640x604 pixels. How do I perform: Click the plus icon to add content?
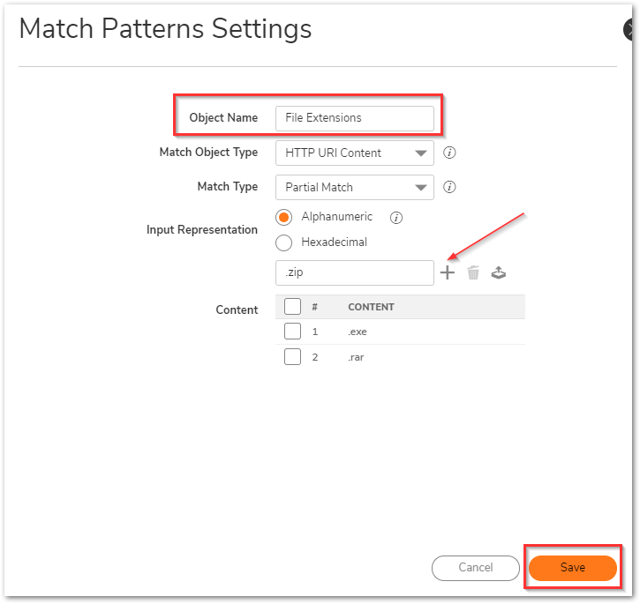(448, 273)
